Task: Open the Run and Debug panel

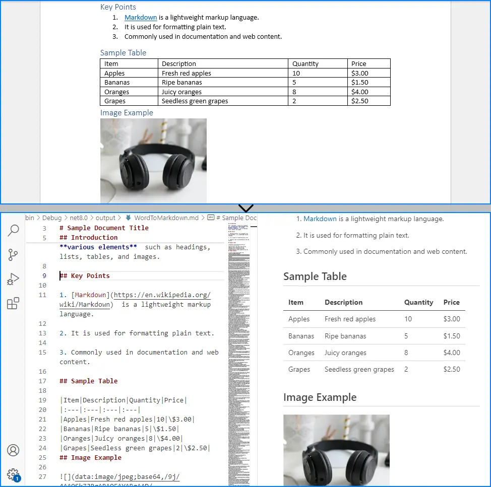Action: pyautogui.click(x=13, y=279)
